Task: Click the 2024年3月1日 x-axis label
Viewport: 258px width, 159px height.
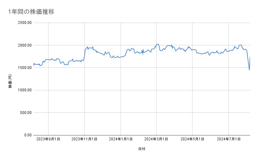Action: pos(156,139)
